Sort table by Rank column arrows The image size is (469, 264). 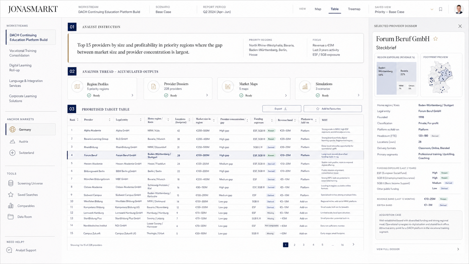78,120
